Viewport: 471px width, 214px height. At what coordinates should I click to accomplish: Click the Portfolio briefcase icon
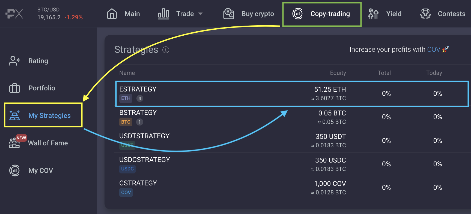click(14, 88)
